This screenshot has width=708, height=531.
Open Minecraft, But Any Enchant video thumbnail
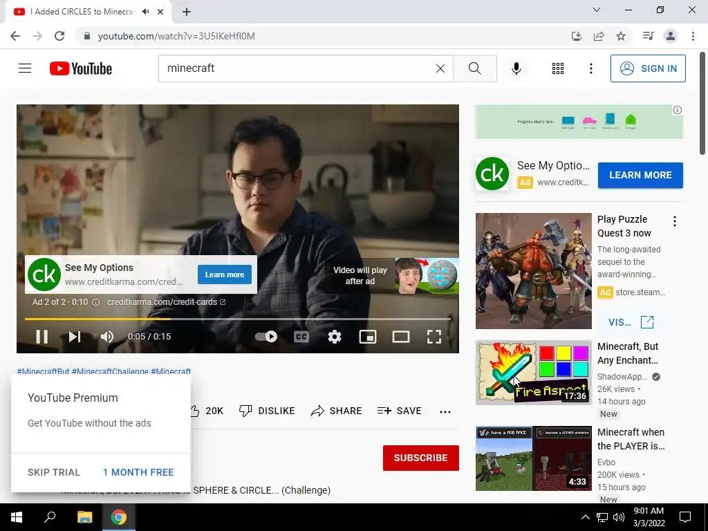click(533, 373)
